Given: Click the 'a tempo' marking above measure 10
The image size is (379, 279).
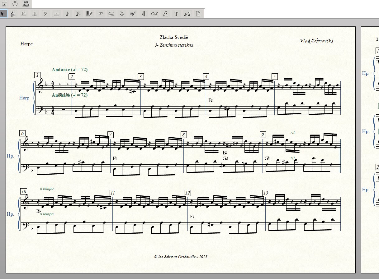Looking at the screenshot, I should coord(47,188).
